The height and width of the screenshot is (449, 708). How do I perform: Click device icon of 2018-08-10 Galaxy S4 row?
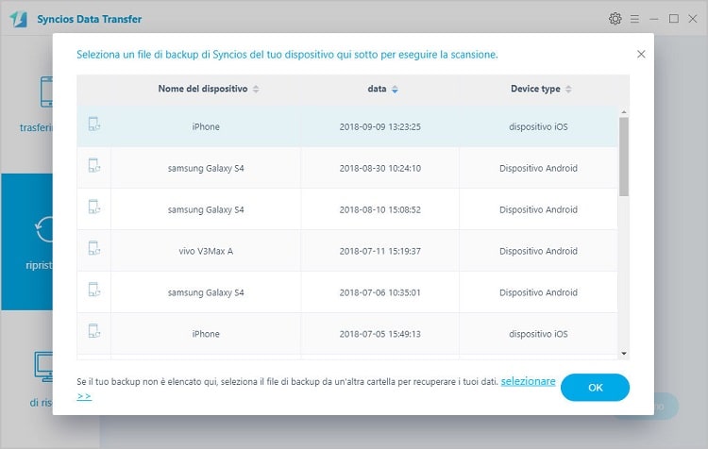[x=93, y=207]
